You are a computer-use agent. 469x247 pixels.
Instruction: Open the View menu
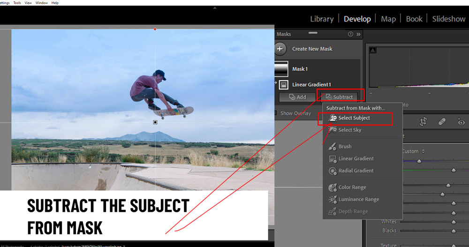click(x=28, y=3)
